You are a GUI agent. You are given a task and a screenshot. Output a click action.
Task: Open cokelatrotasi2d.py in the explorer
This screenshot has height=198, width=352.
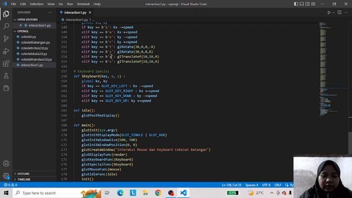pos(34,48)
